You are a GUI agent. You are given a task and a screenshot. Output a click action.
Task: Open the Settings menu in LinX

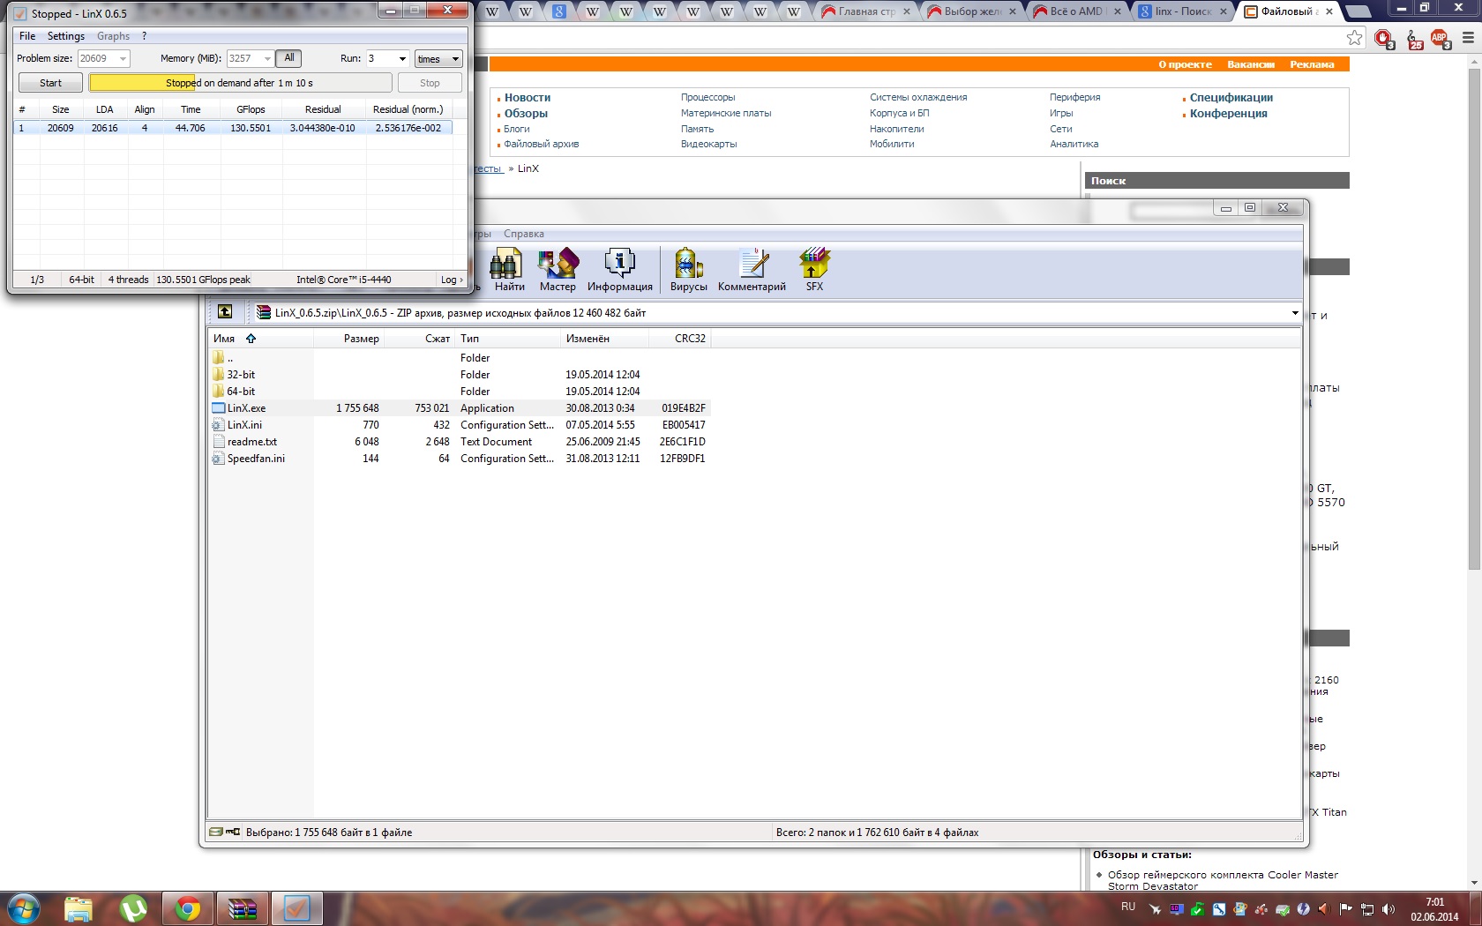(x=66, y=36)
